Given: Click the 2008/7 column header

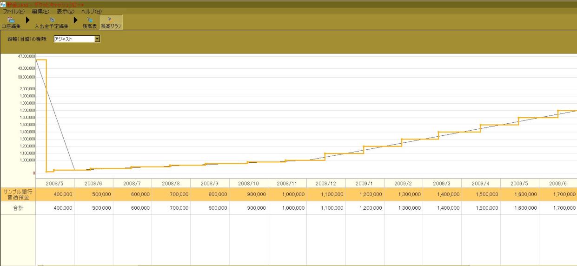Looking at the screenshot, I should pos(133,183).
